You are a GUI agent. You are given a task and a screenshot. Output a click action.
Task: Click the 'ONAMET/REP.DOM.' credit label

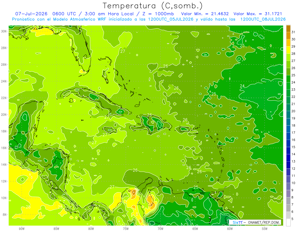click(x=264, y=222)
